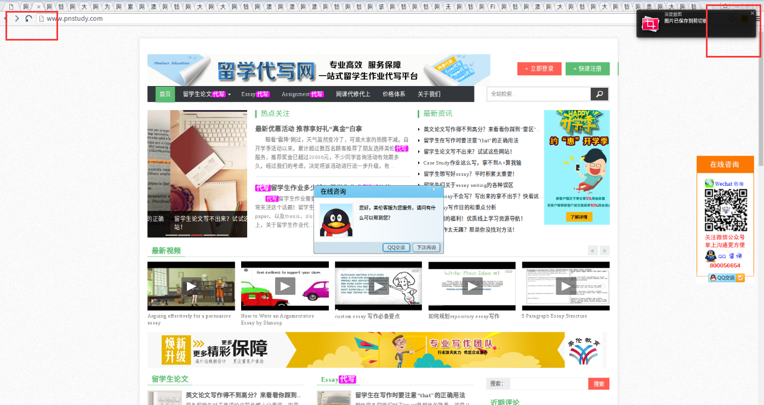Click the 留学代写网 site logo banner
Viewport: 764px width, 405px height.
[x=318, y=70]
